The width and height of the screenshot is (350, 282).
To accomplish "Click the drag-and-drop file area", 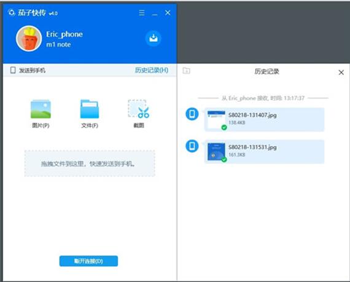I will click(x=90, y=163).
